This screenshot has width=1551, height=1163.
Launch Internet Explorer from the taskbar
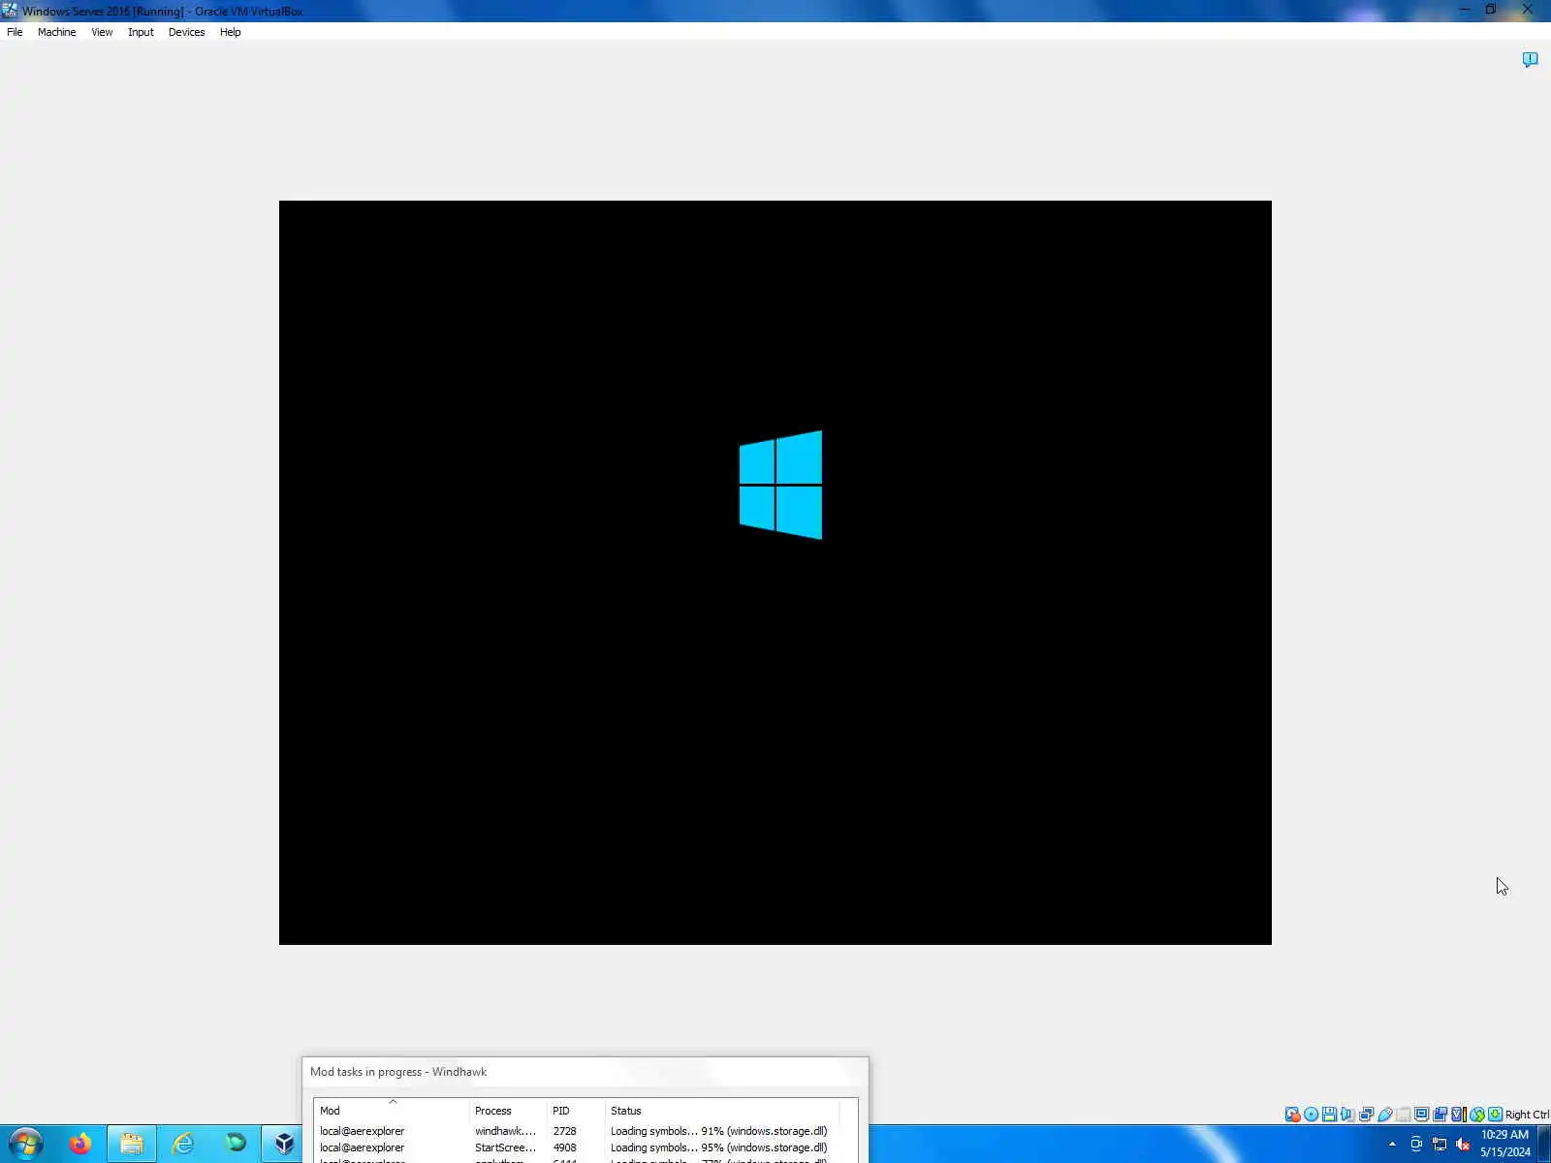tap(182, 1144)
